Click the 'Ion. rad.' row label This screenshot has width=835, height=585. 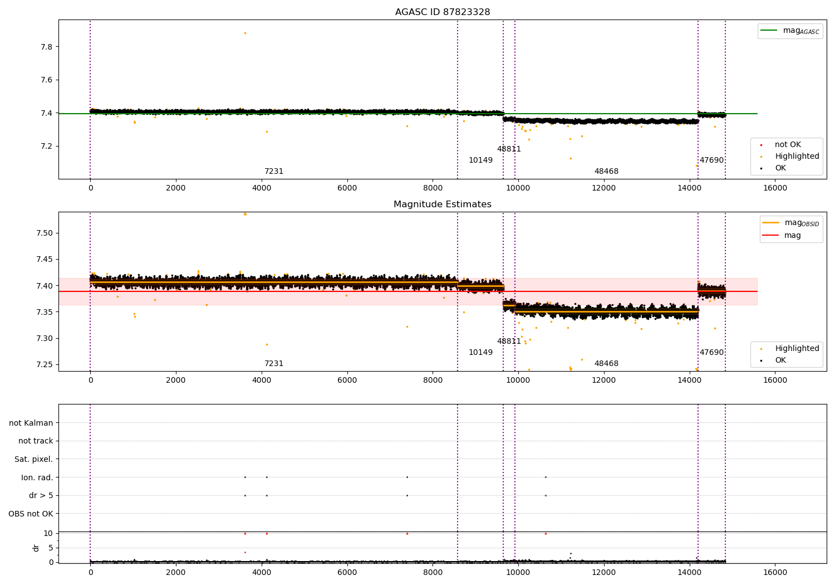[37, 477]
